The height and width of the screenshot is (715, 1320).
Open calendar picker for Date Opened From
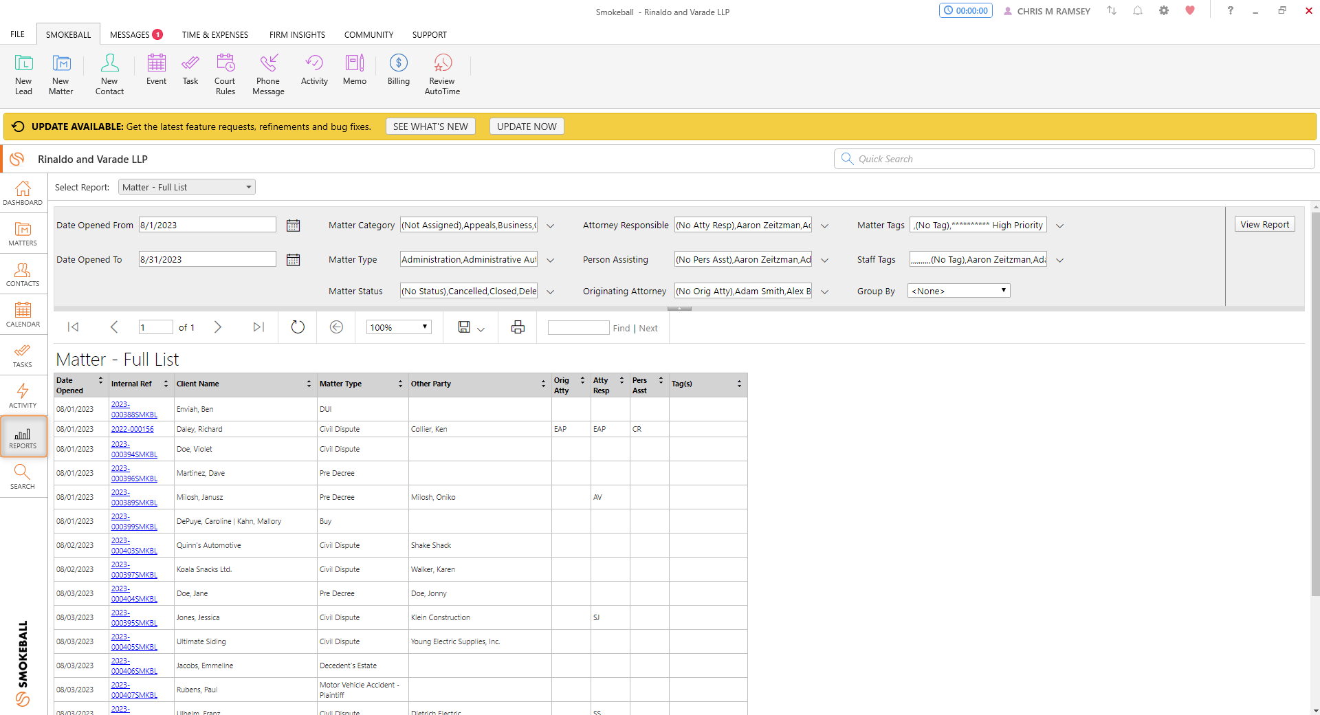(x=293, y=225)
